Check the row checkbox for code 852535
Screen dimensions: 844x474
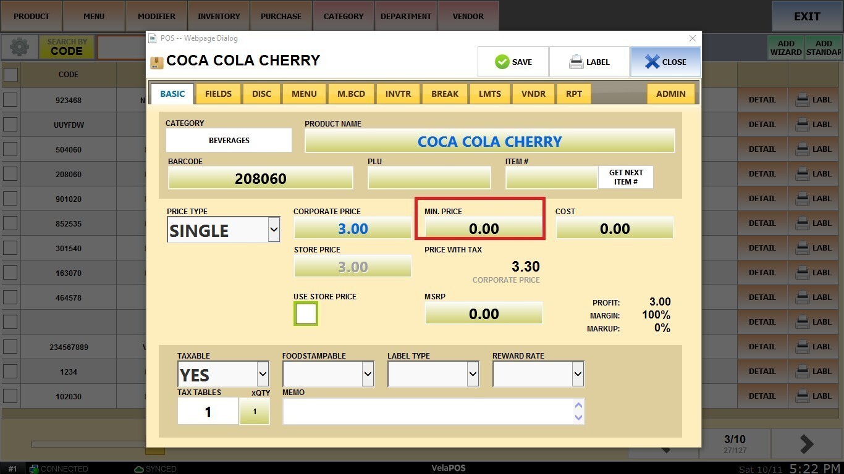(x=11, y=223)
